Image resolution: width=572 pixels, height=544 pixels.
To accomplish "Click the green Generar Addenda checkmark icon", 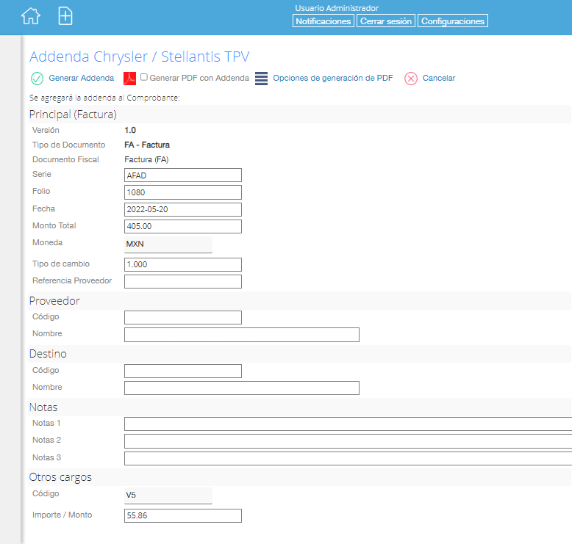I will point(37,79).
